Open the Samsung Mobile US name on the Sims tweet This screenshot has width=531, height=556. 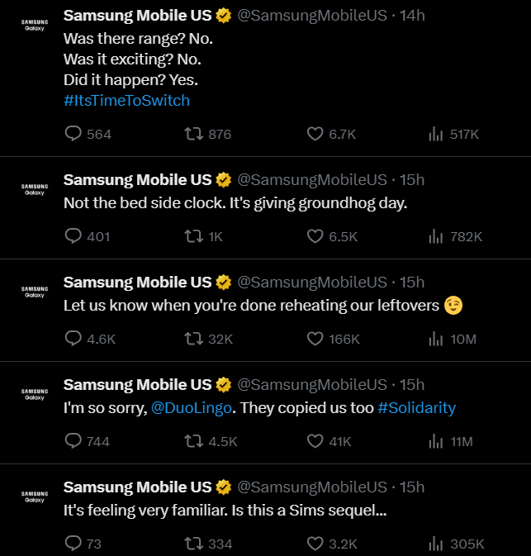tap(138, 487)
